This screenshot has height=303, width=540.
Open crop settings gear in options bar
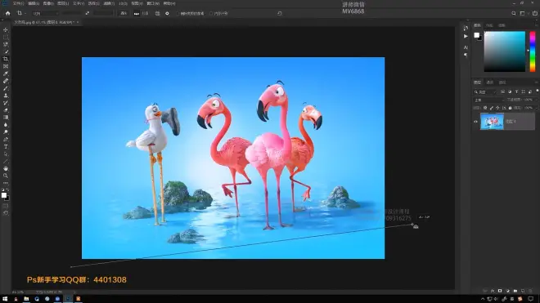click(x=167, y=13)
